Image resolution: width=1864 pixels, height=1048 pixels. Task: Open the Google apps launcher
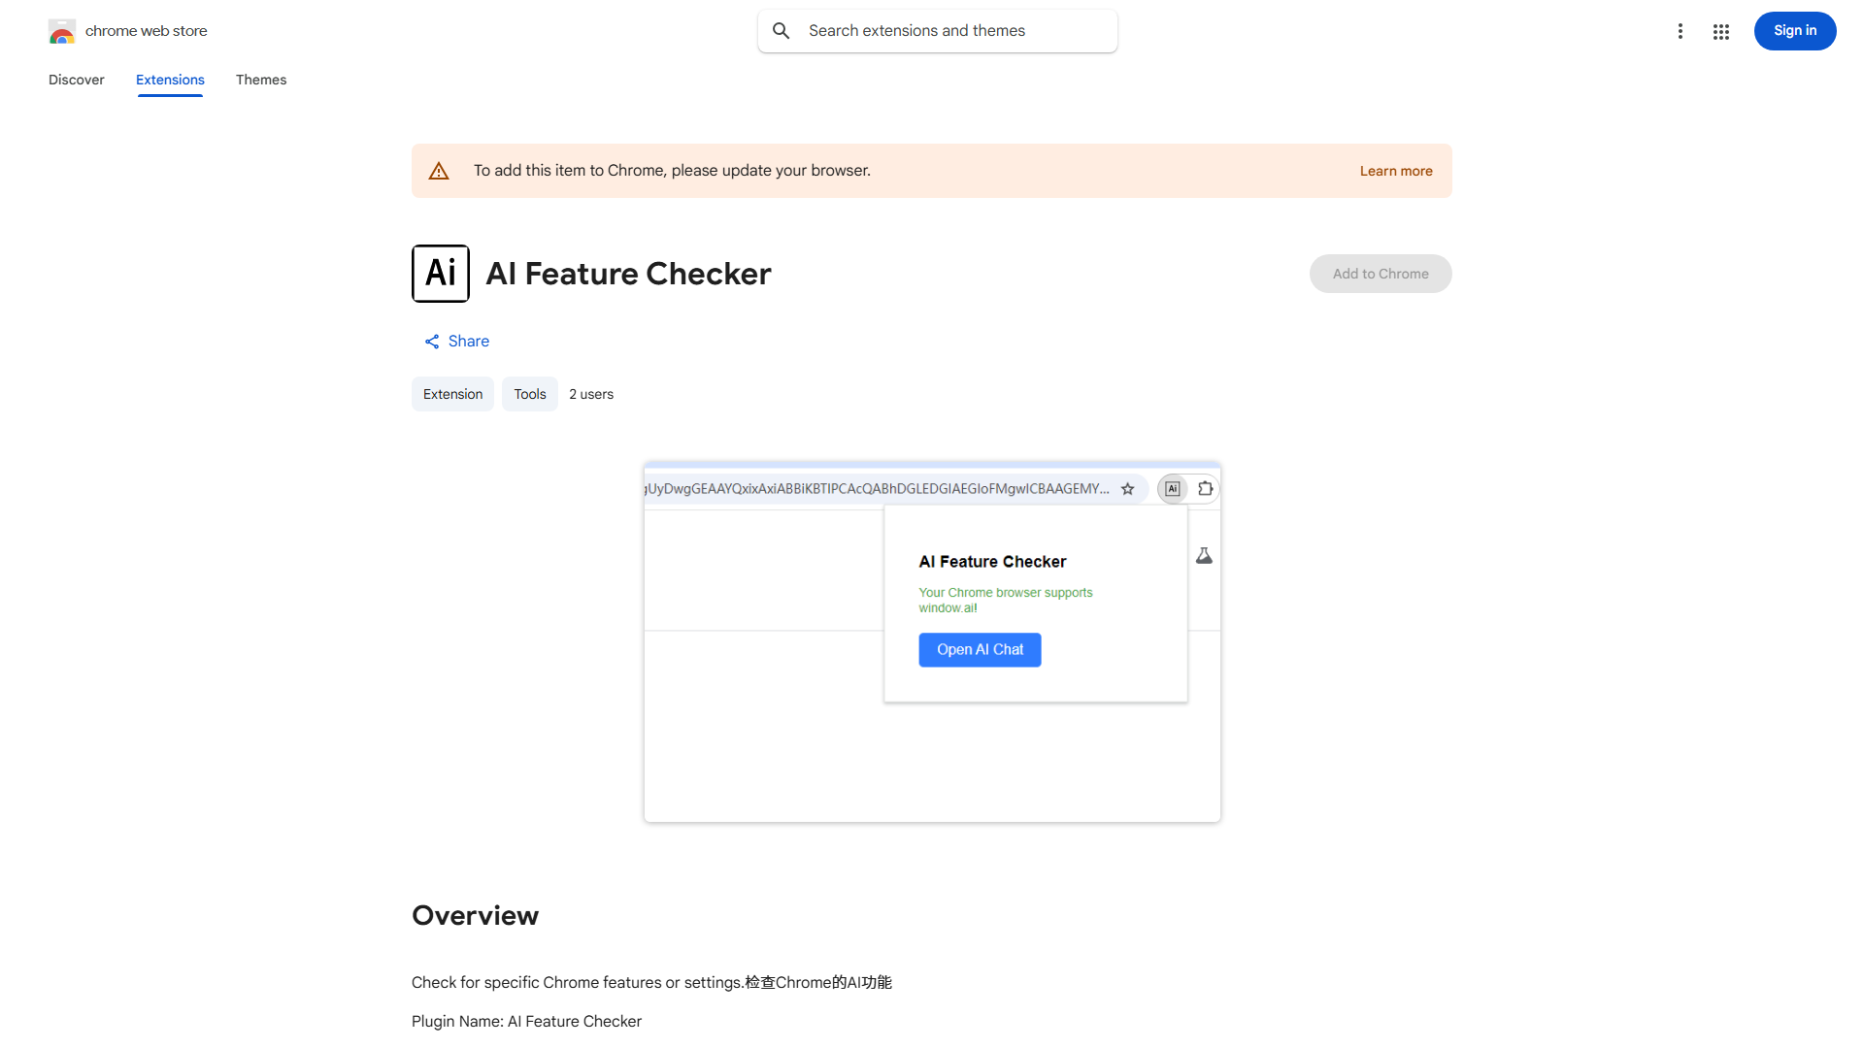point(1720,31)
